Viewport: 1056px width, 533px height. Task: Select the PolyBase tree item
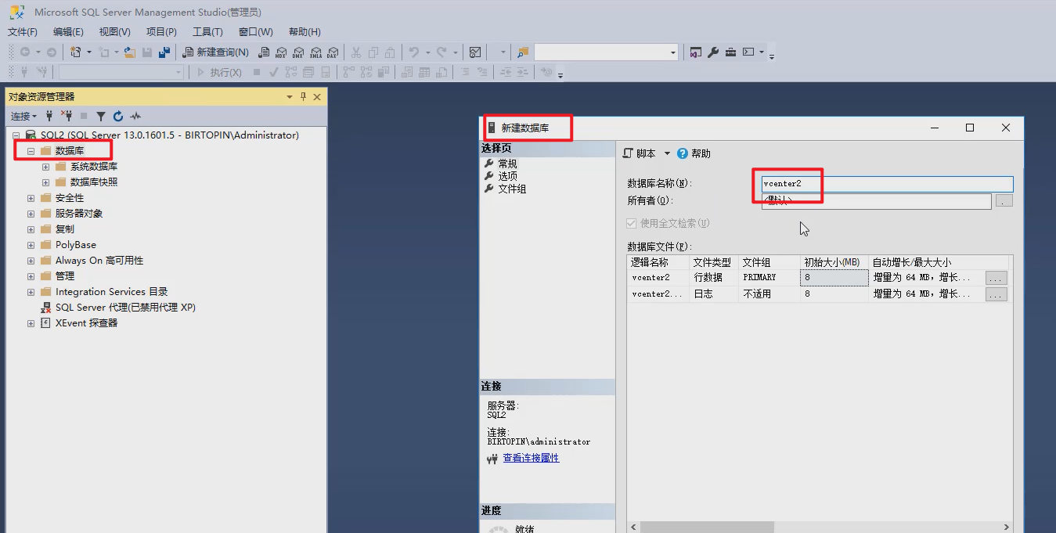(75, 245)
